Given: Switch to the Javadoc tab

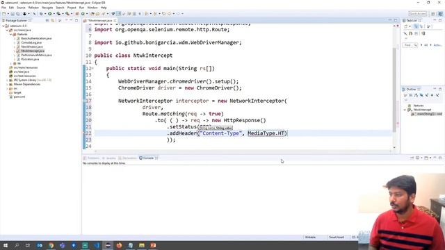Looking at the screenshot, I should pyautogui.click(x=109, y=158).
